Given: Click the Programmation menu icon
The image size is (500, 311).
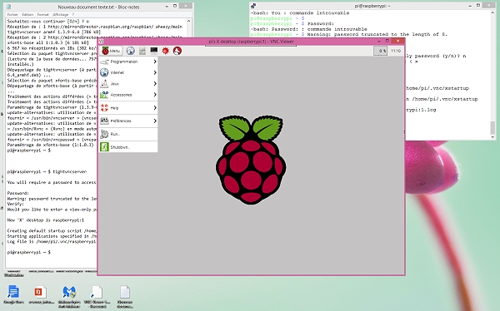Looking at the screenshot, I should (104, 62).
